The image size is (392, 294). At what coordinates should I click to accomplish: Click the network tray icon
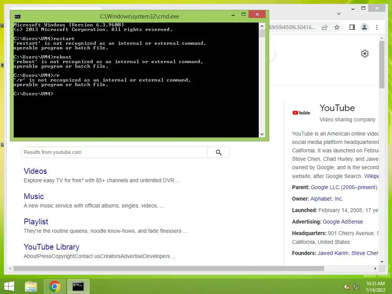[x=356, y=287]
